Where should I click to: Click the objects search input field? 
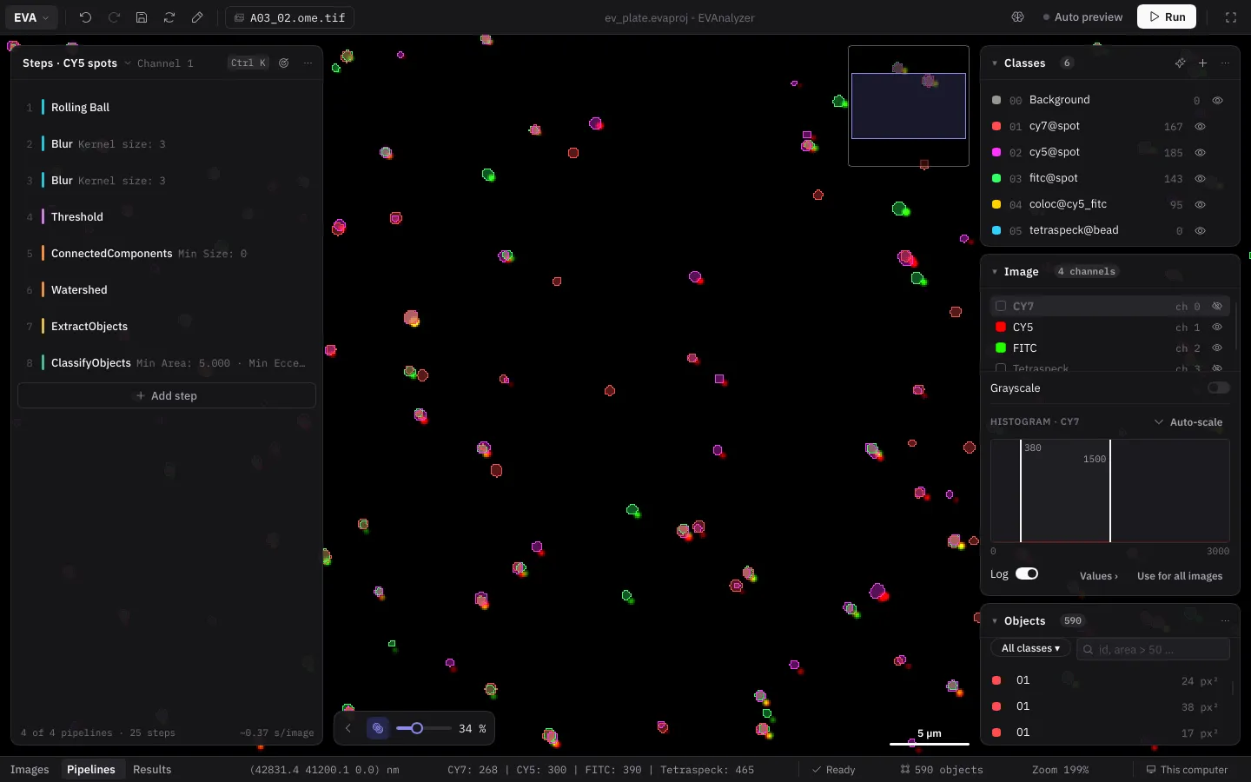coord(1153,649)
